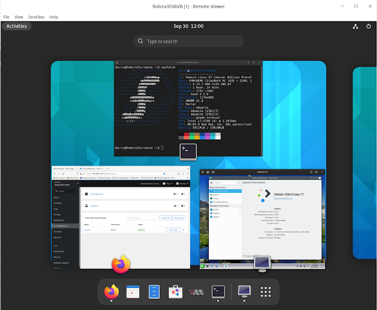Click Copy to Clipboard in Info Center
The image size is (377, 310).
[x=252, y=256]
